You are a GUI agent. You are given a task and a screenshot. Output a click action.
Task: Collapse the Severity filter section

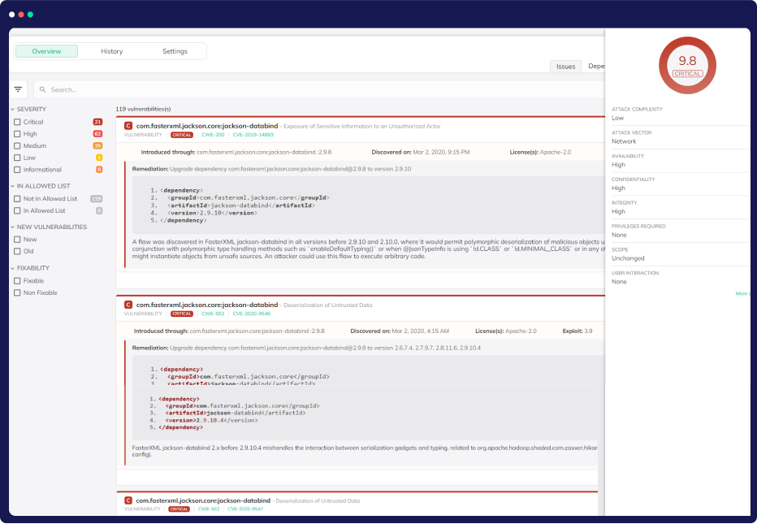click(13, 109)
